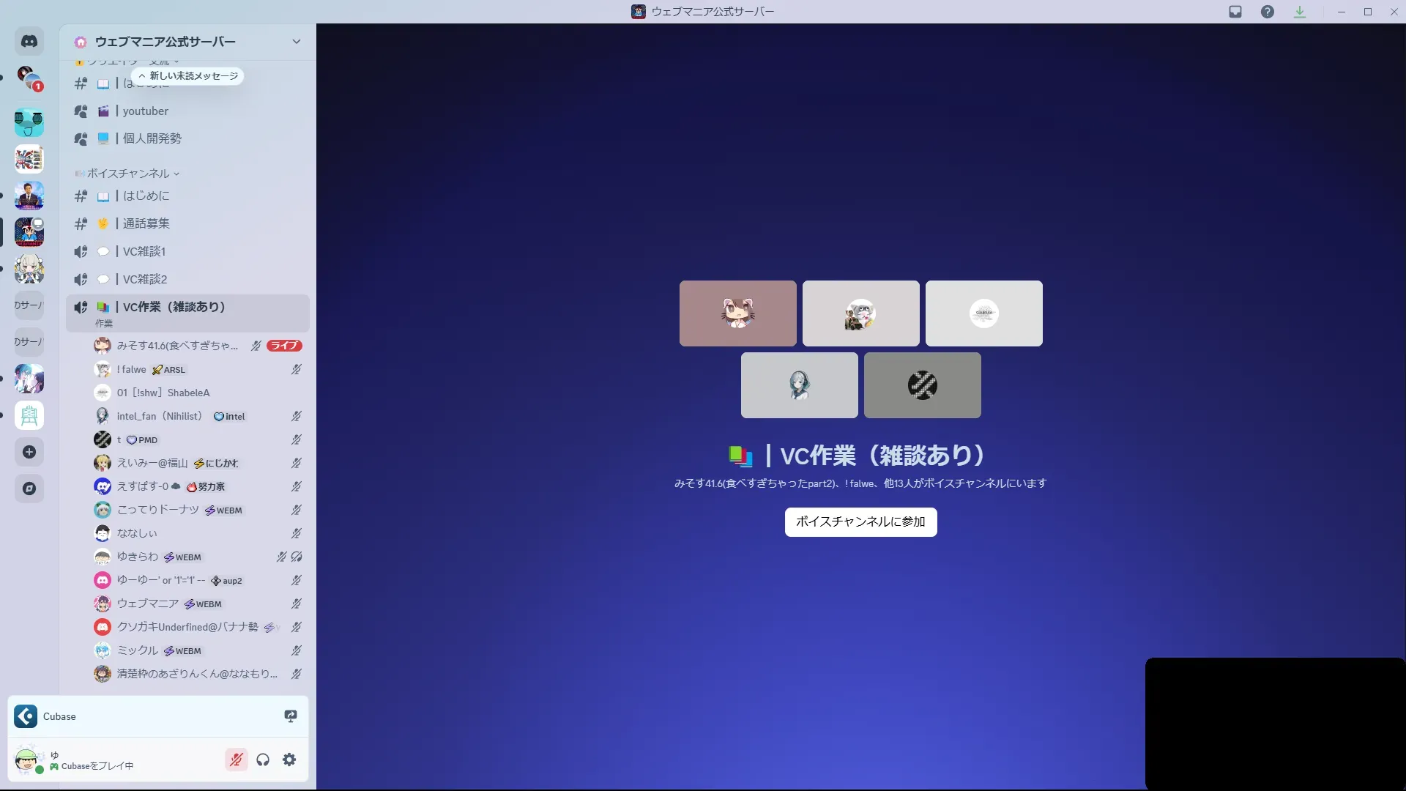Image resolution: width=1406 pixels, height=791 pixels.
Task: Click the Add a Server plus icon
Action: 29,452
